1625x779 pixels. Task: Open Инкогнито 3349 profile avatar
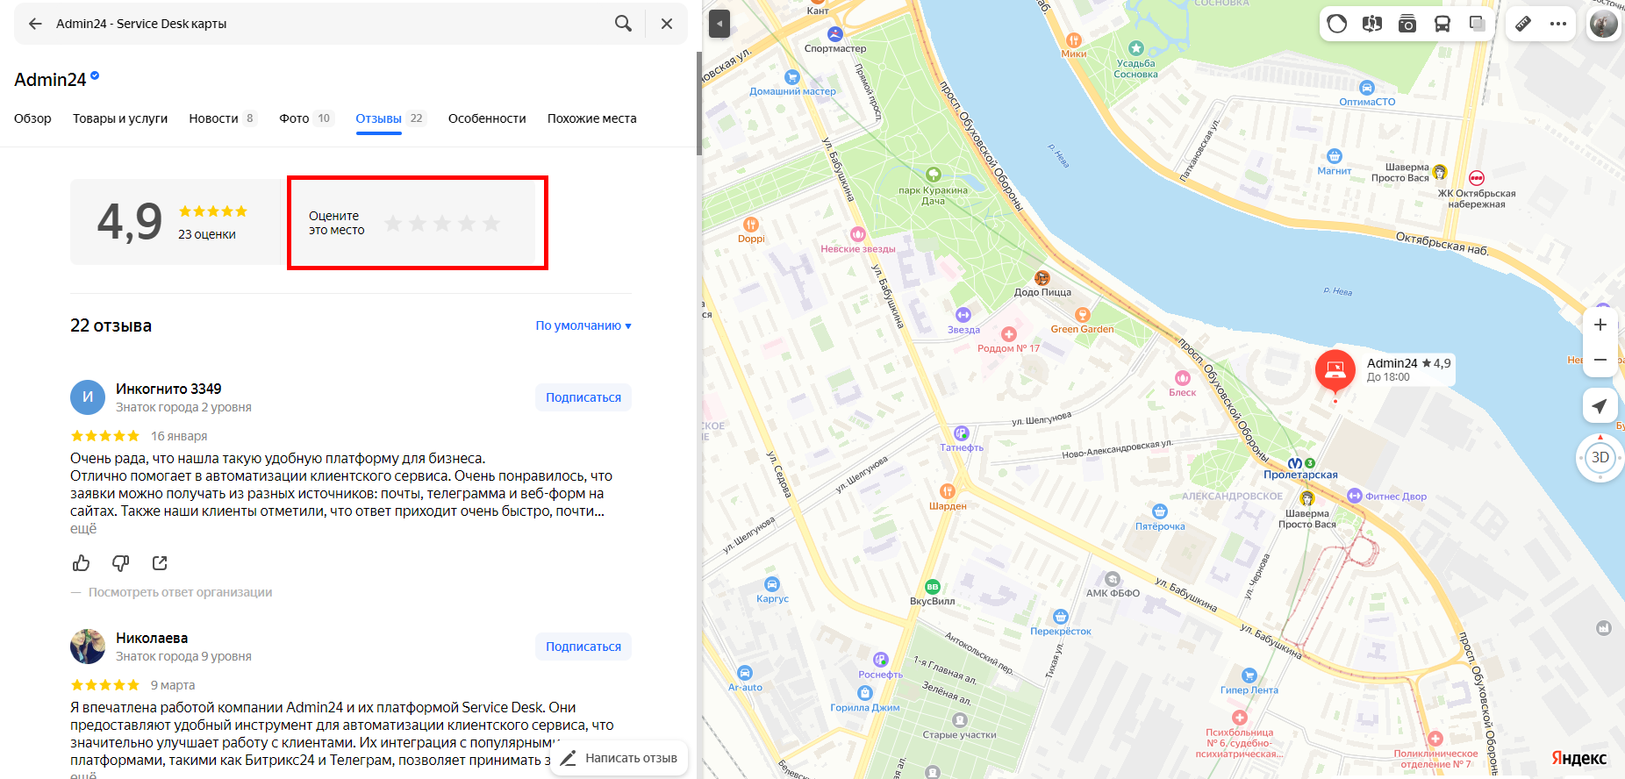[88, 397]
